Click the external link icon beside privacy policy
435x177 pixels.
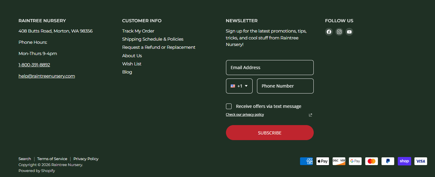tap(310, 115)
